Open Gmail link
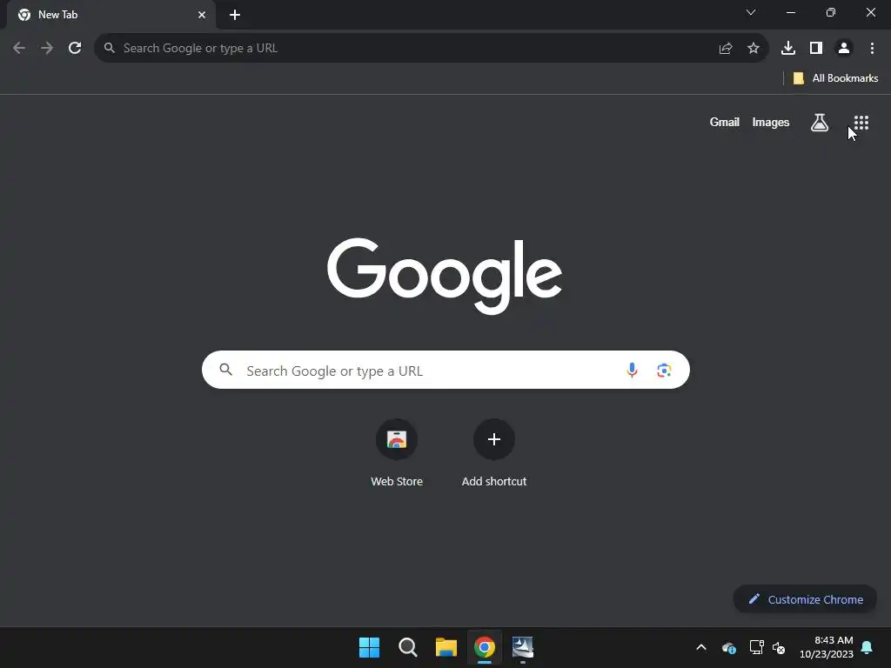Image resolution: width=891 pixels, height=668 pixels. [x=725, y=122]
